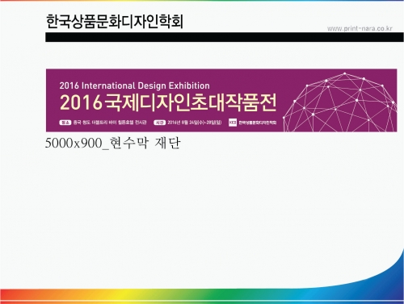Click society name text beside banner logo
This screenshot has width=404, height=304.
[x=257, y=123]
